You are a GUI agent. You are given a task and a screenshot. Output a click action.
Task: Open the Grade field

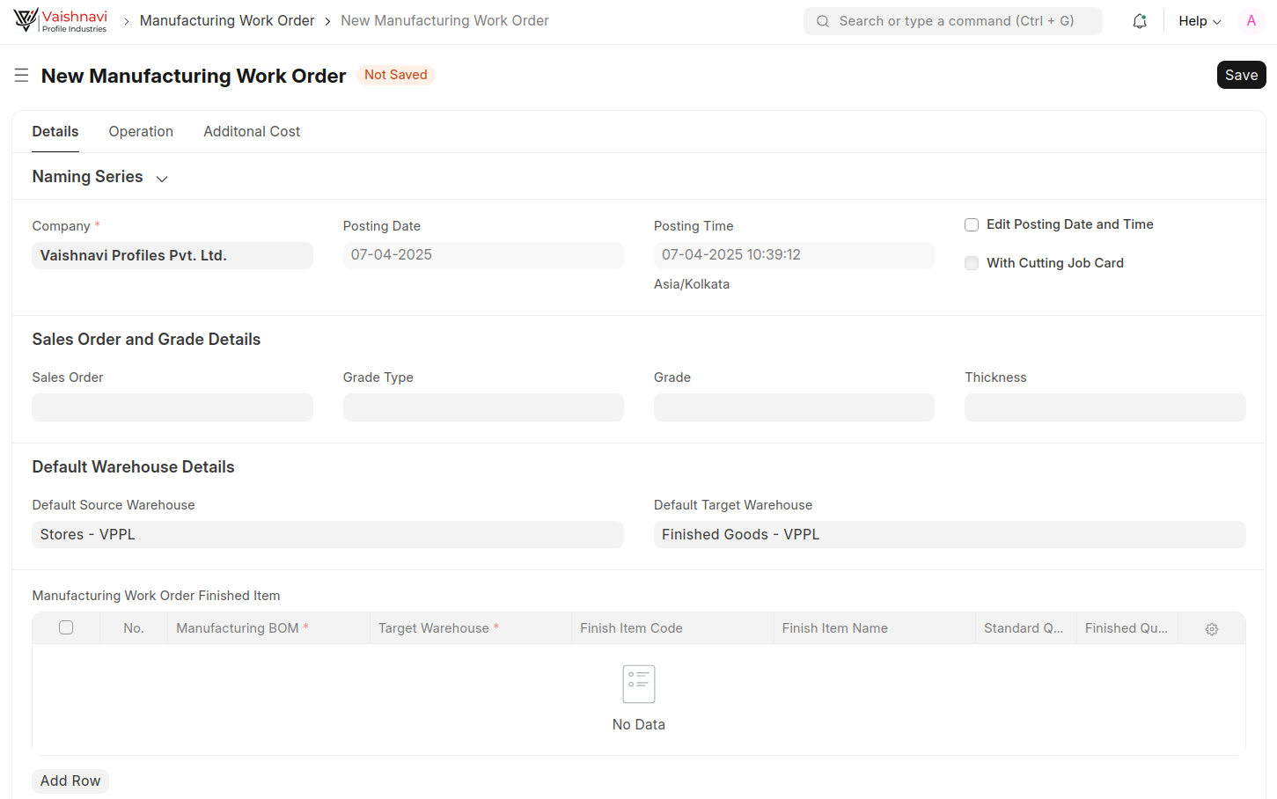[x=794, y=407]
